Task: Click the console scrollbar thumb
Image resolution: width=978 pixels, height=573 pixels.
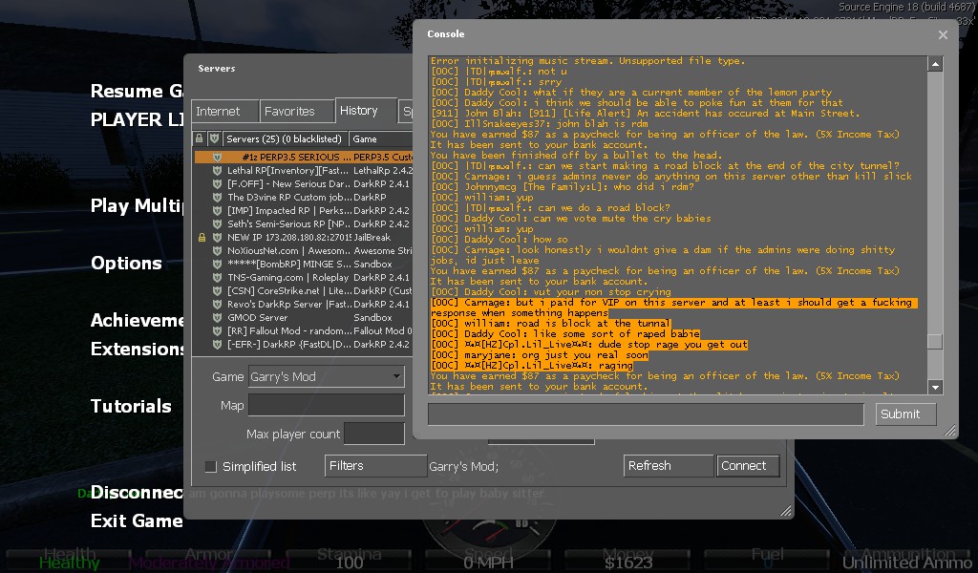Action: 934,342
